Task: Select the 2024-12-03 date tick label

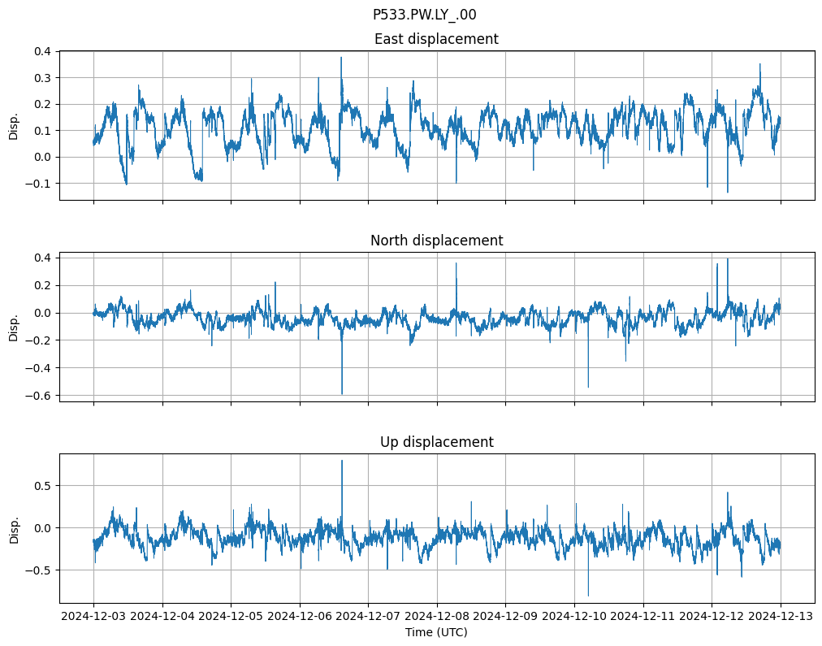Action: pos(93,617)
